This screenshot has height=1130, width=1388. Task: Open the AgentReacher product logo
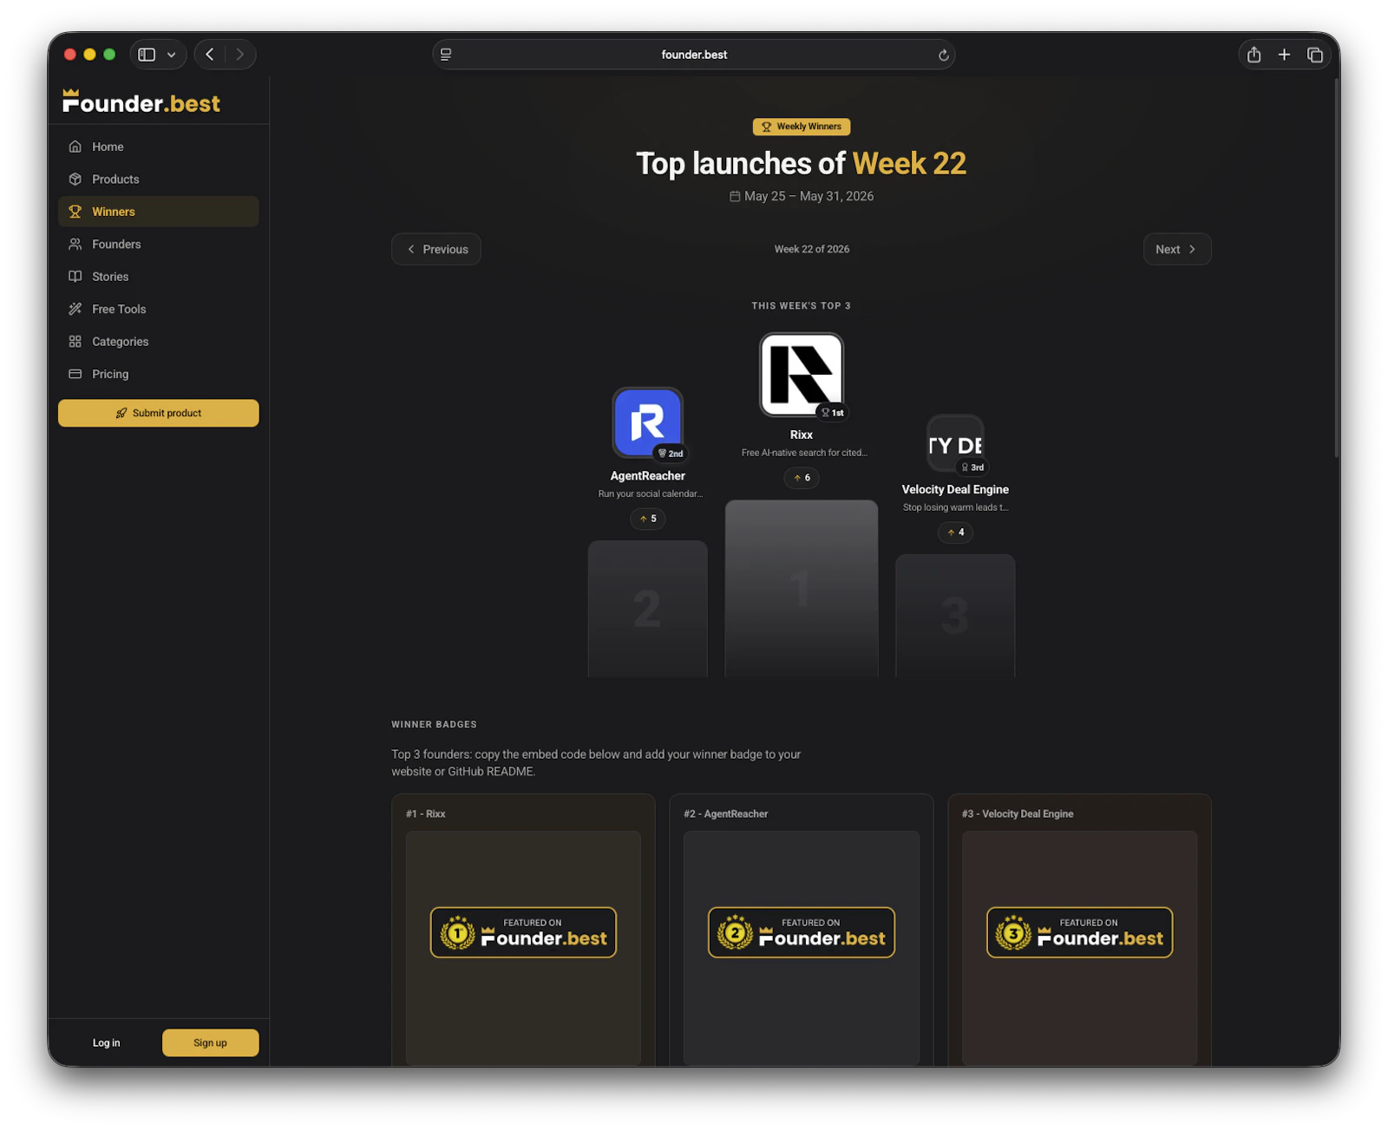[648, 422]
